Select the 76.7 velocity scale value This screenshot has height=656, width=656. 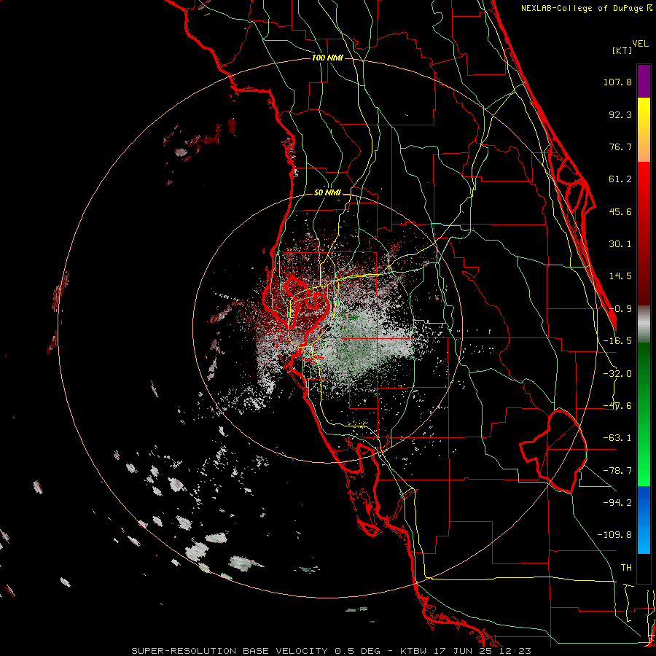tap(620, 147)
